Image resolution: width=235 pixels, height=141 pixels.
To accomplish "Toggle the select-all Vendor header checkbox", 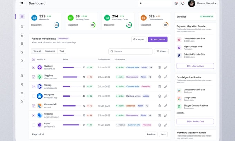I will 34,59.
